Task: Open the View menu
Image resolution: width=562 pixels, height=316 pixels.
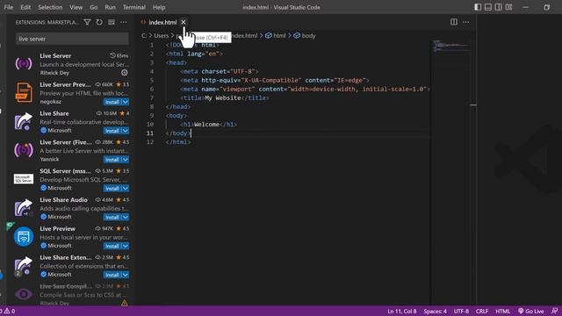Action: coord(76,7)
